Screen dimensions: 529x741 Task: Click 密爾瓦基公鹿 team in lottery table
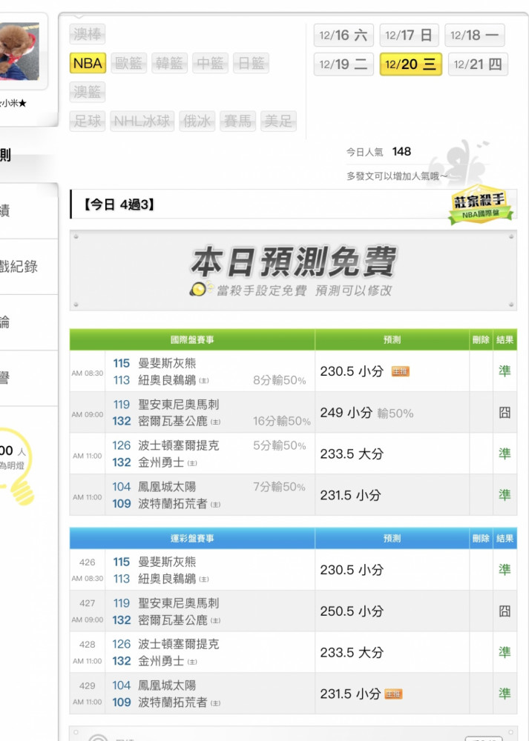172,619
